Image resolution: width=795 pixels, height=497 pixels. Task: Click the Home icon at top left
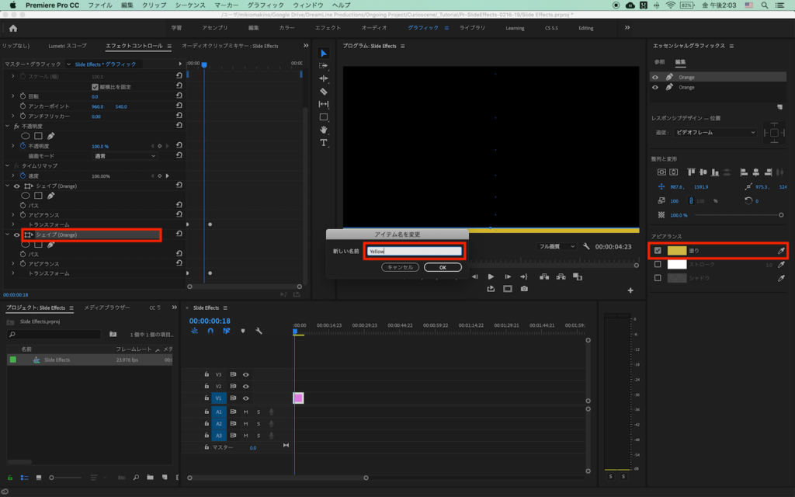(13, 28)
